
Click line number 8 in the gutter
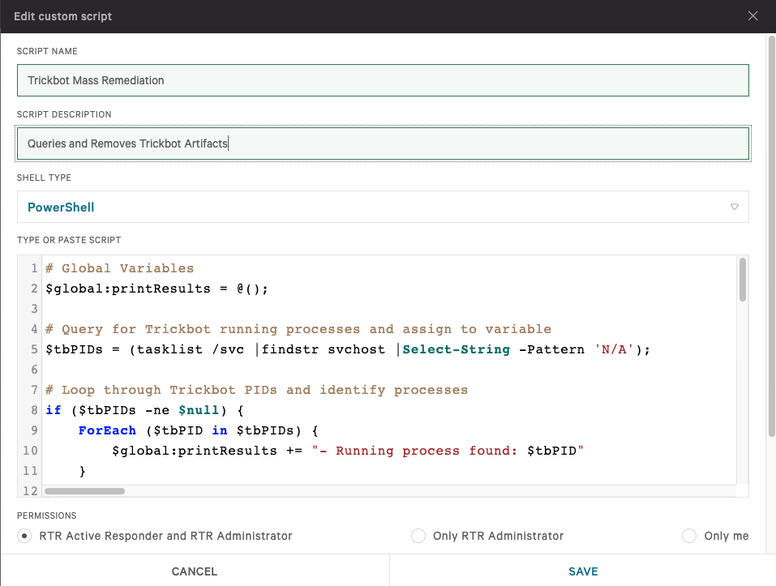point(35,410)
